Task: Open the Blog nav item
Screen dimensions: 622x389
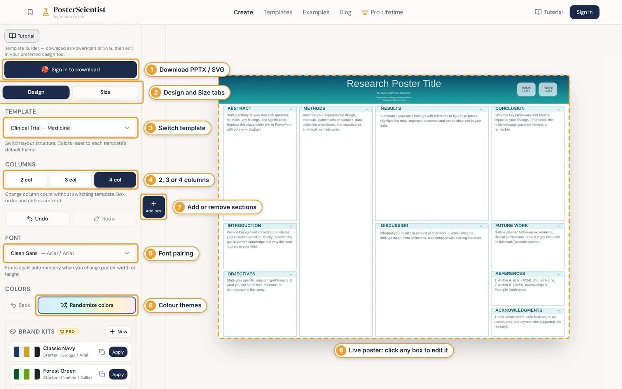Action: [x=346, y=12]
